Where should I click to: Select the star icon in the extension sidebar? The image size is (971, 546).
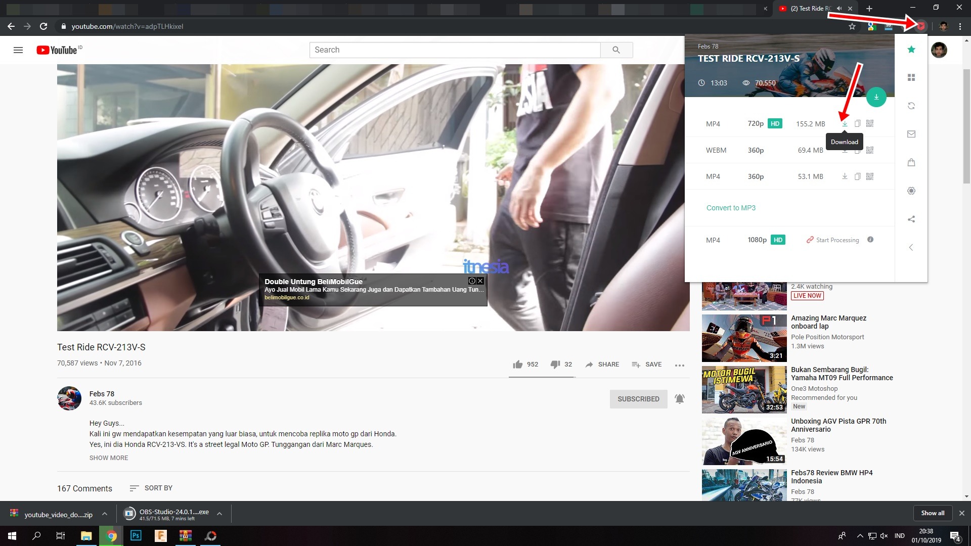point(911,49)
